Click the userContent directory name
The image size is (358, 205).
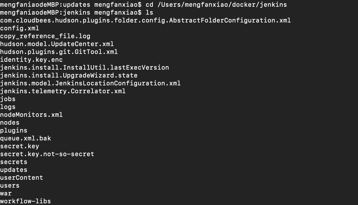pyautogui.click(x=21, y=178)
